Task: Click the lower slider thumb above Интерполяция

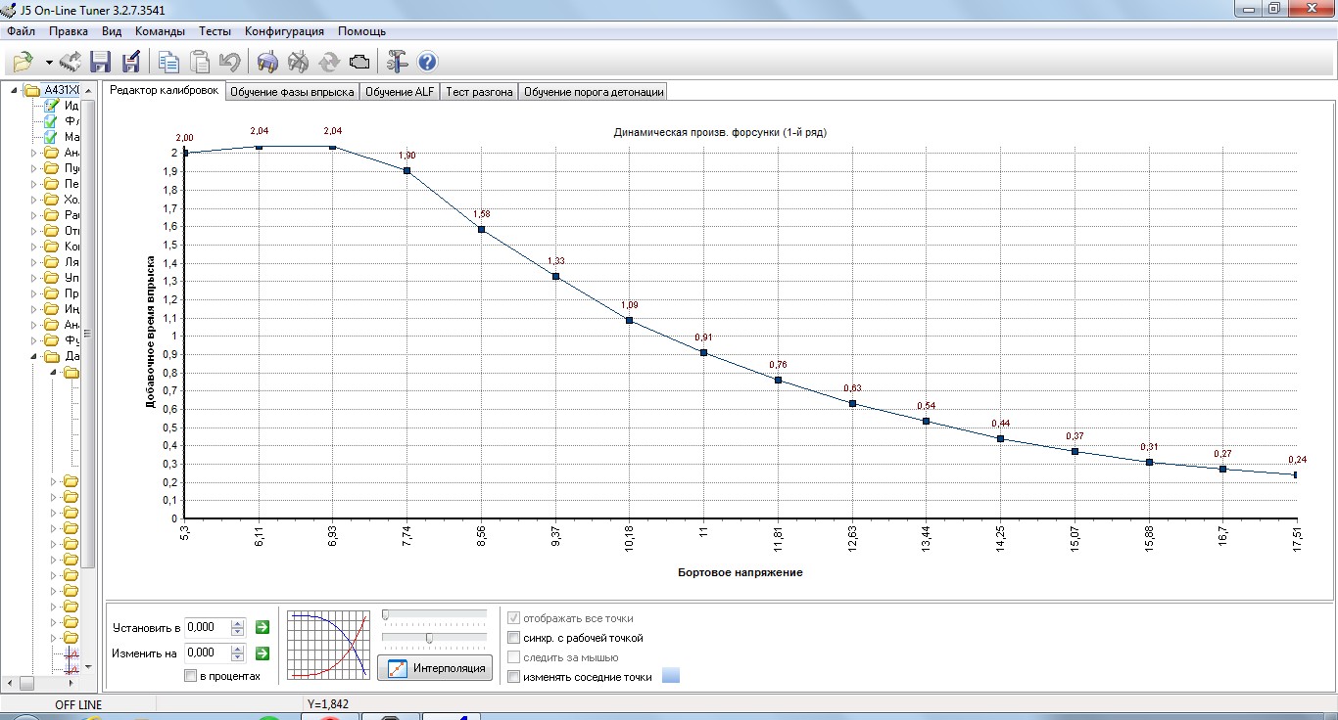Action: point(429,638)
